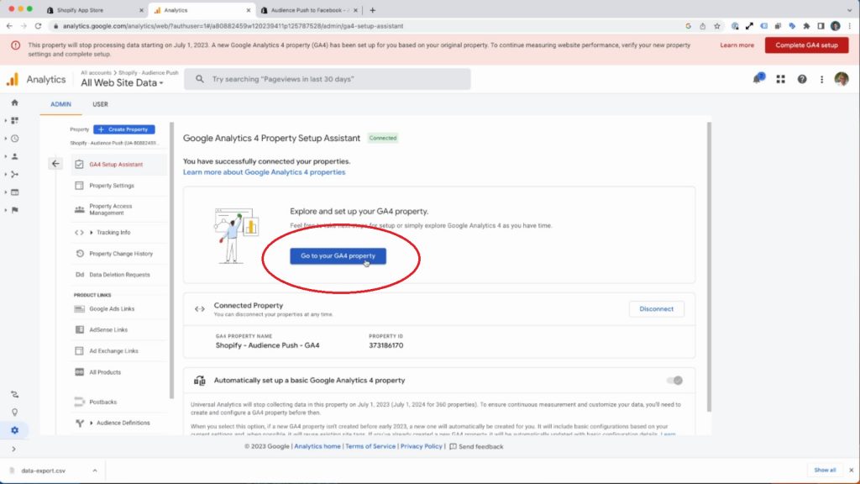Open the Admin gear icon
This screenshot has width=860, height=484.
tap(15, 430)
